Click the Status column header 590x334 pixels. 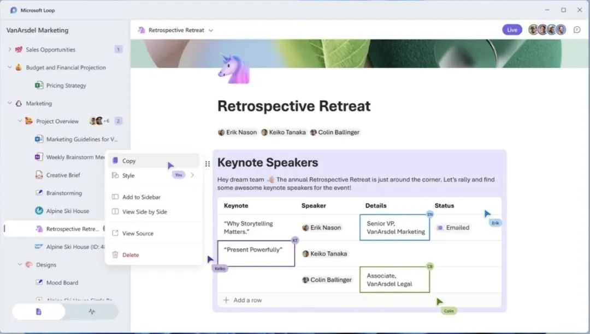click(444, 205)
